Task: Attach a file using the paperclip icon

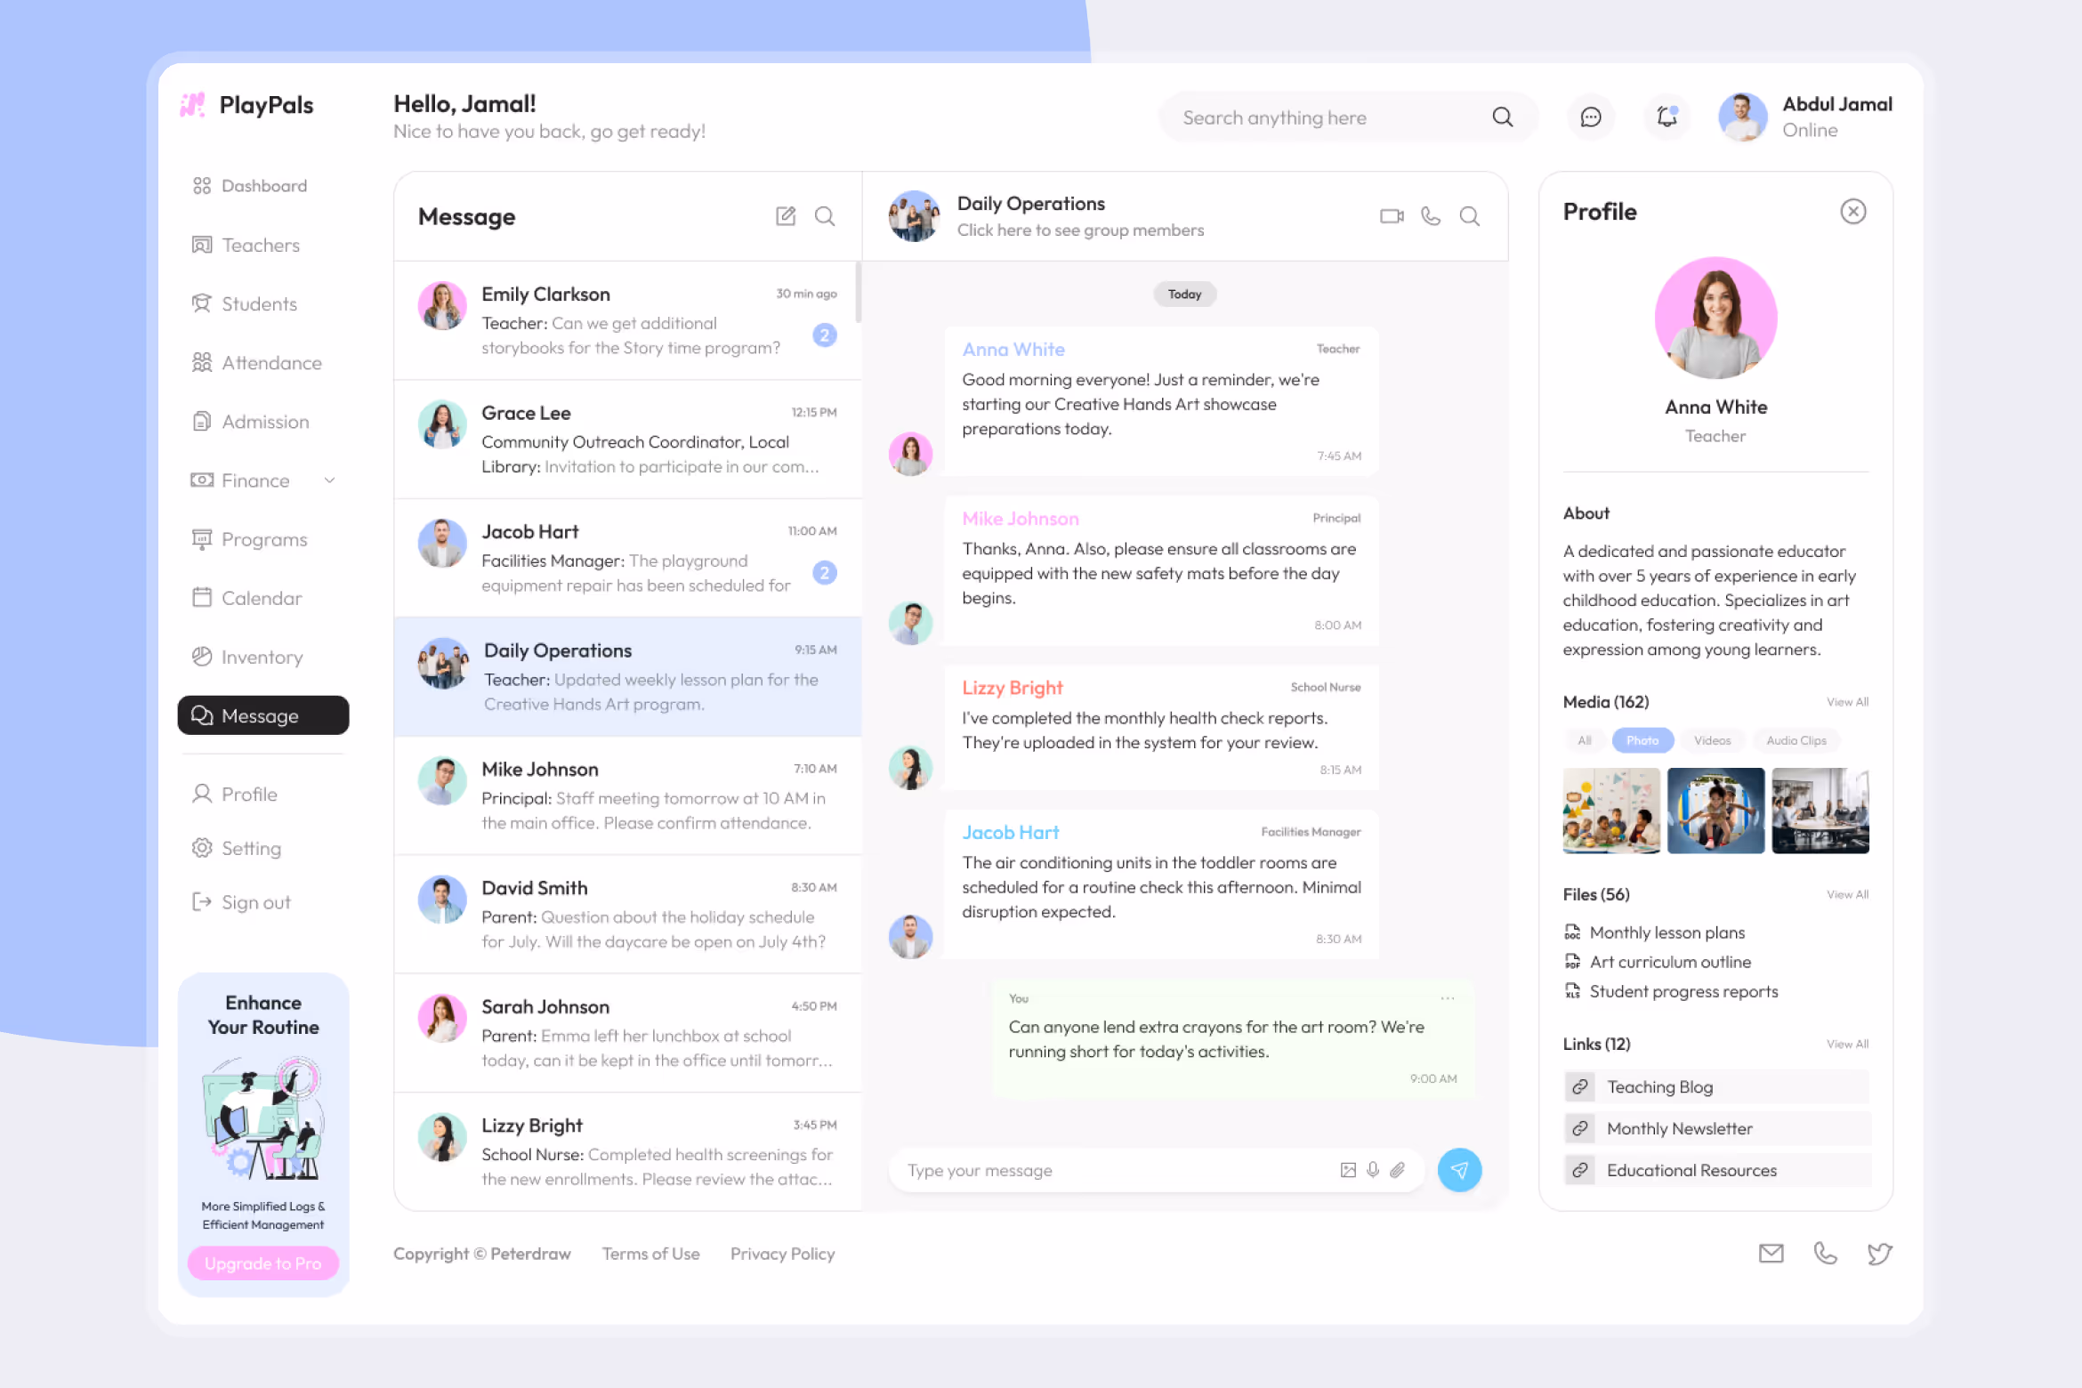Action: (1398, 1170)
